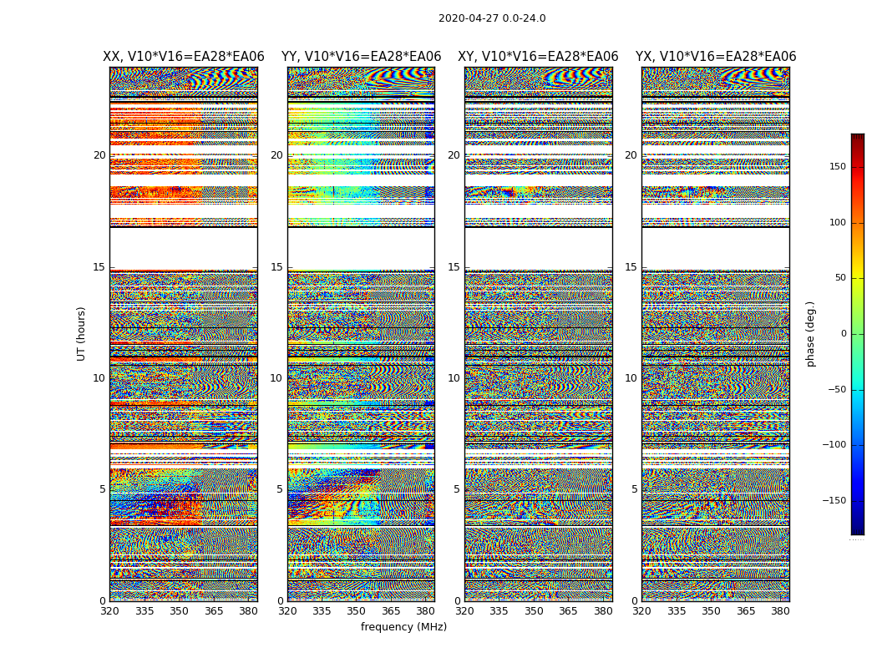The width and height of the screenshot is (877, 668).
Task: Select the YY phase plot panel
Action: click(x=362, y=334)
